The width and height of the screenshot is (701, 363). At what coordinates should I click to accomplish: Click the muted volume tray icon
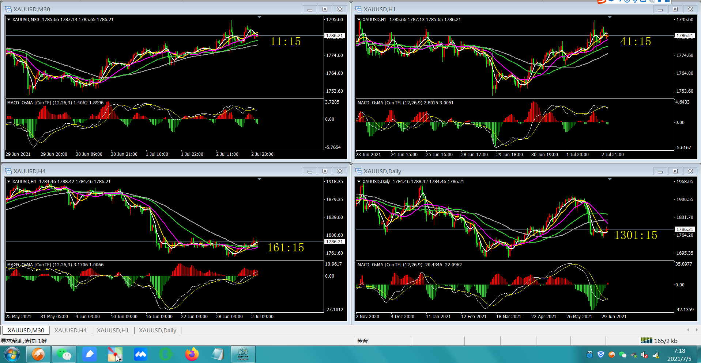(645, 355)
